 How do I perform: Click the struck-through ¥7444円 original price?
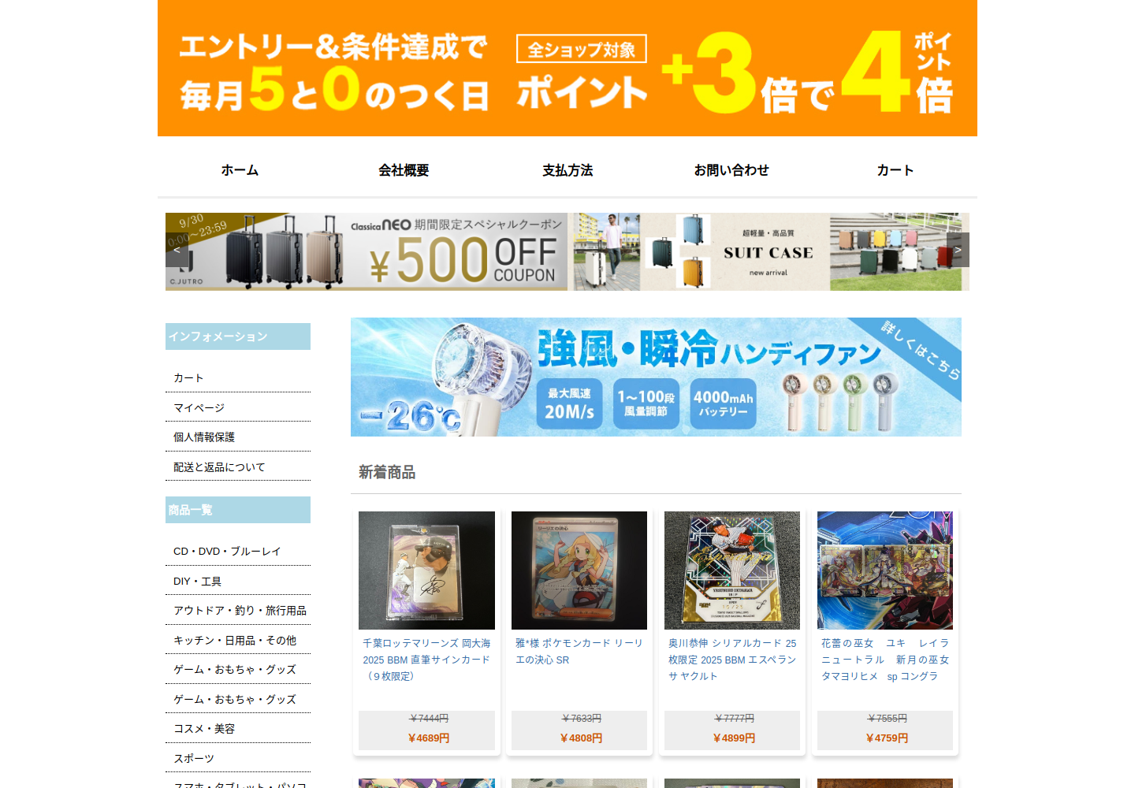429,719
